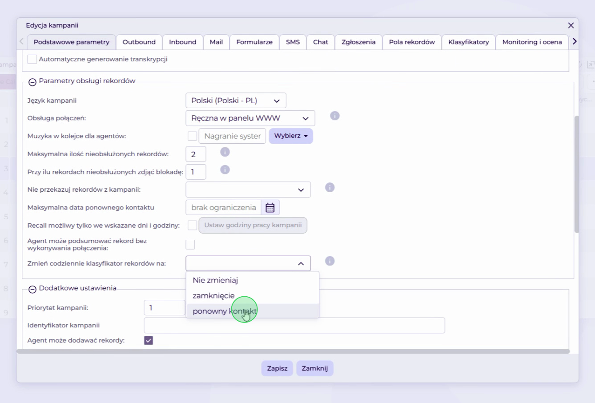Click the horizontal scrollbar of the dialog

[x=293, y=351]
